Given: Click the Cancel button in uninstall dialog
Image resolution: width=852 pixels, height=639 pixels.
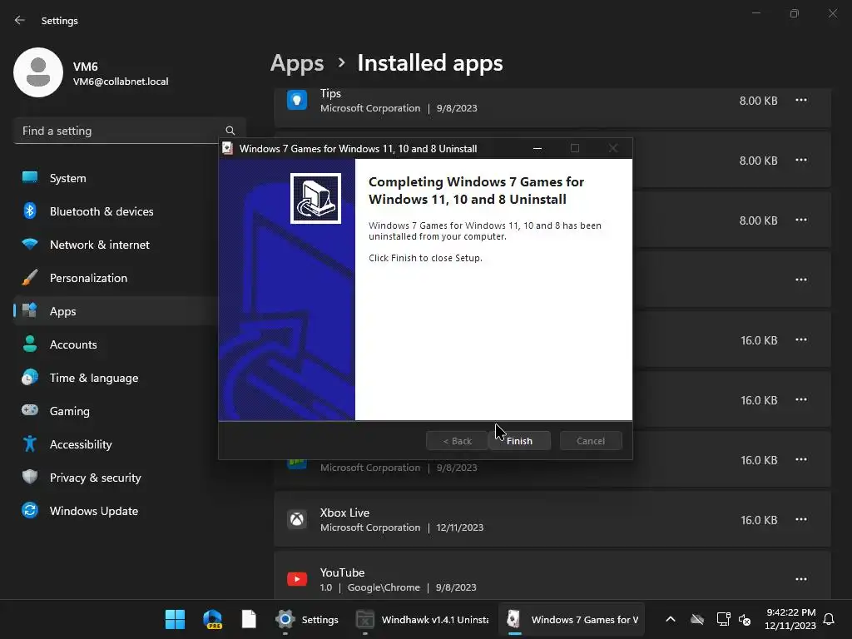Looking at the screenshot, I should click(591, 441).
